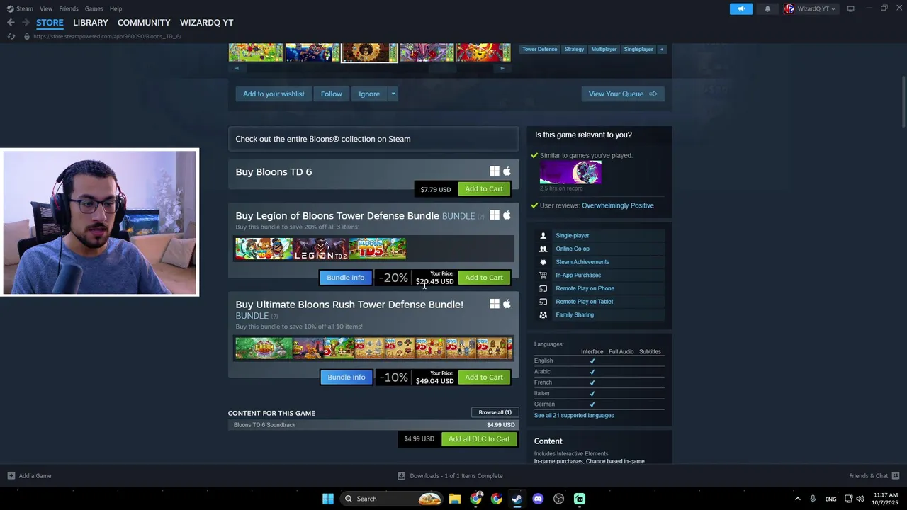This screenshot has height=510, width=907.
Task: Open the Help menu
Action: pyautogui.click(x=116, y=8)
